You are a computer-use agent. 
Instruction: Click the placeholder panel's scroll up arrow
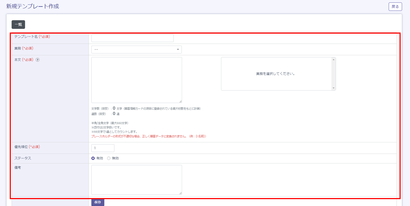334,60
